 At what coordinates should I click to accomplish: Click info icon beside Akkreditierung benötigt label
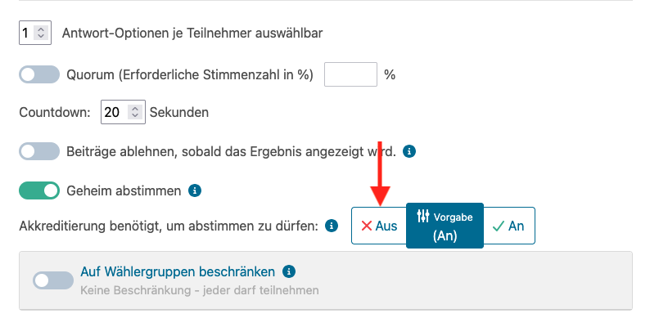(332, 226)
